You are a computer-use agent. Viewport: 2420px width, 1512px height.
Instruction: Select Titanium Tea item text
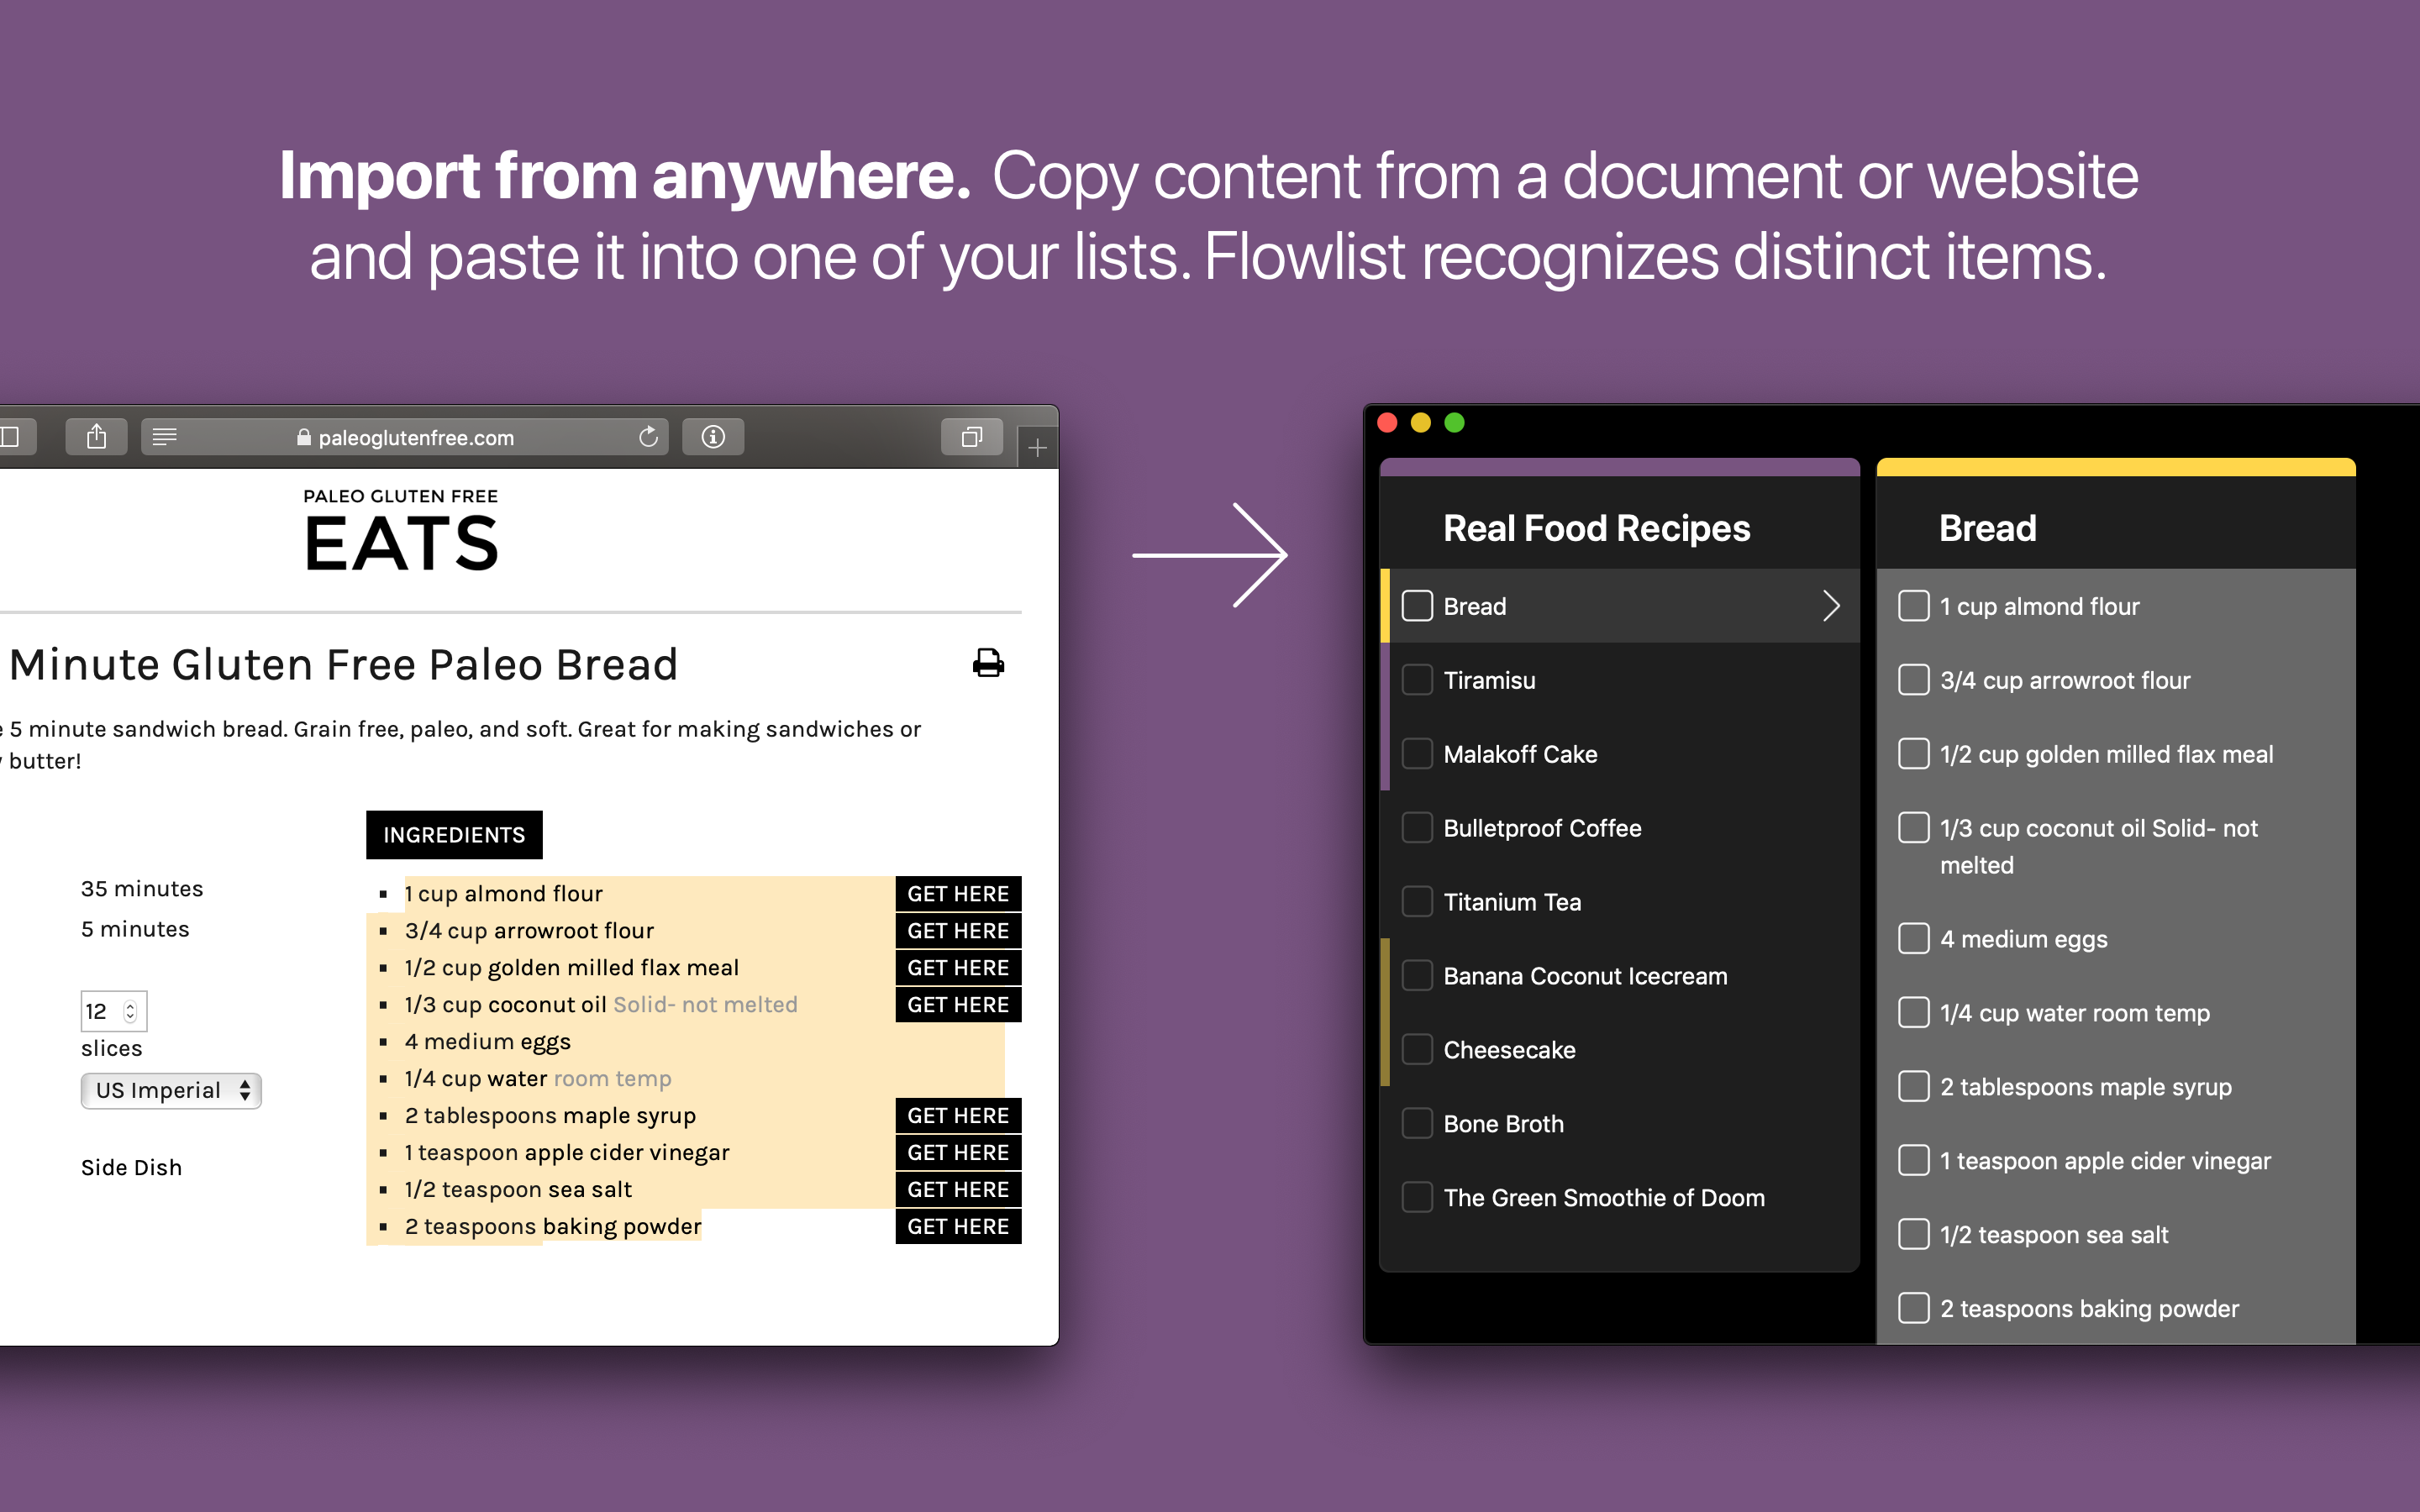pos(1512,902)
